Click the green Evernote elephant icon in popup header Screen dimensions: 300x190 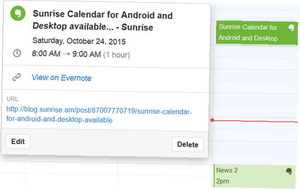18,13
